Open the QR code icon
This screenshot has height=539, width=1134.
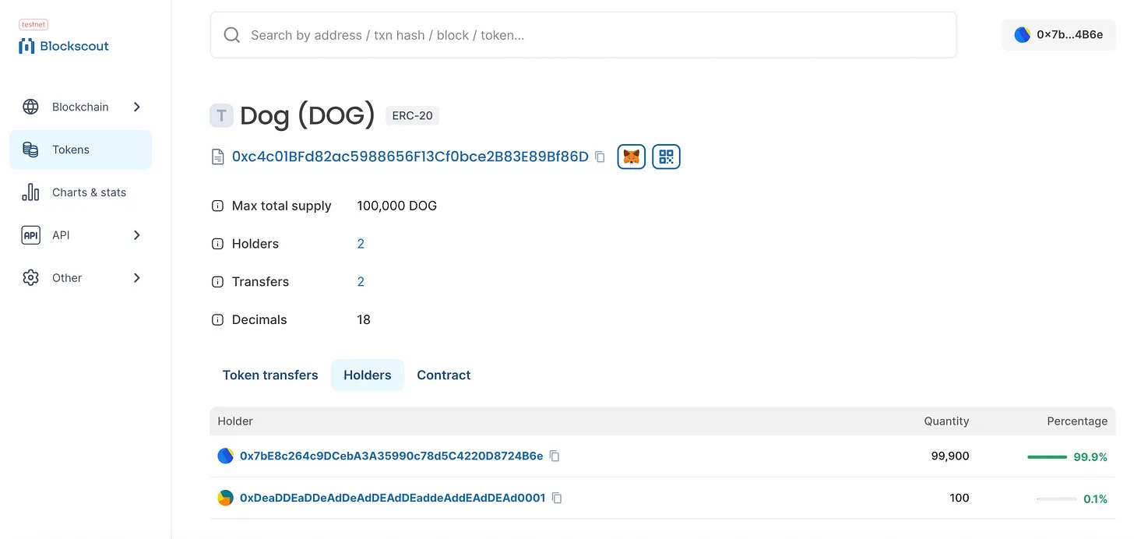[666, 157]
